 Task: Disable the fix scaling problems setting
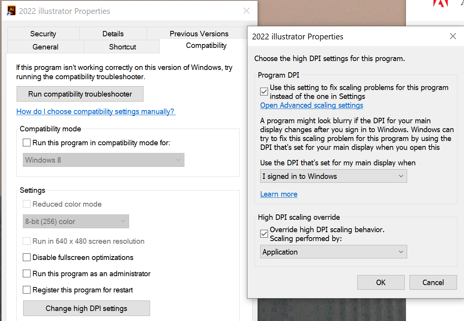264,91
